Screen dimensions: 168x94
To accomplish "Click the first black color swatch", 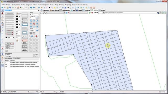I will coord(17,16).
